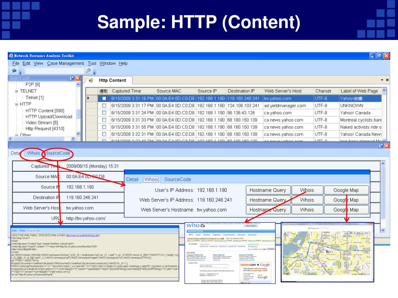Minimize the toolkit window
The height and width of the screenshot is (298, 398).
(x=372, y=56)
